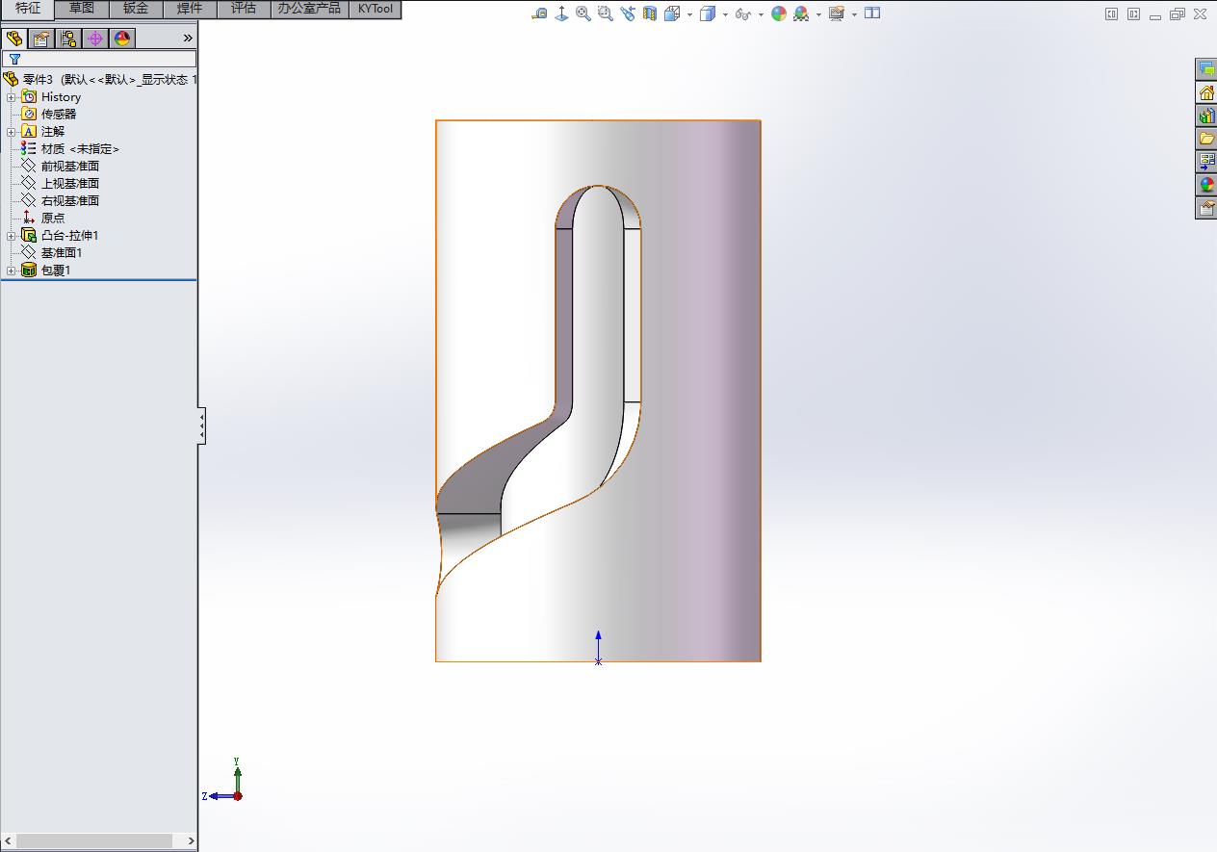Expand the 凸台-拉伸1 feature node
Screen dimensions: 1217x852
click(11, 236)
